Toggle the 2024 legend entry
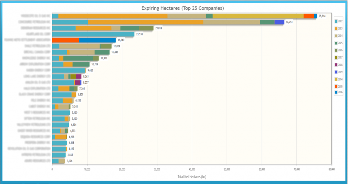This screenshot has height=184, width=348. tap(339, 36)
